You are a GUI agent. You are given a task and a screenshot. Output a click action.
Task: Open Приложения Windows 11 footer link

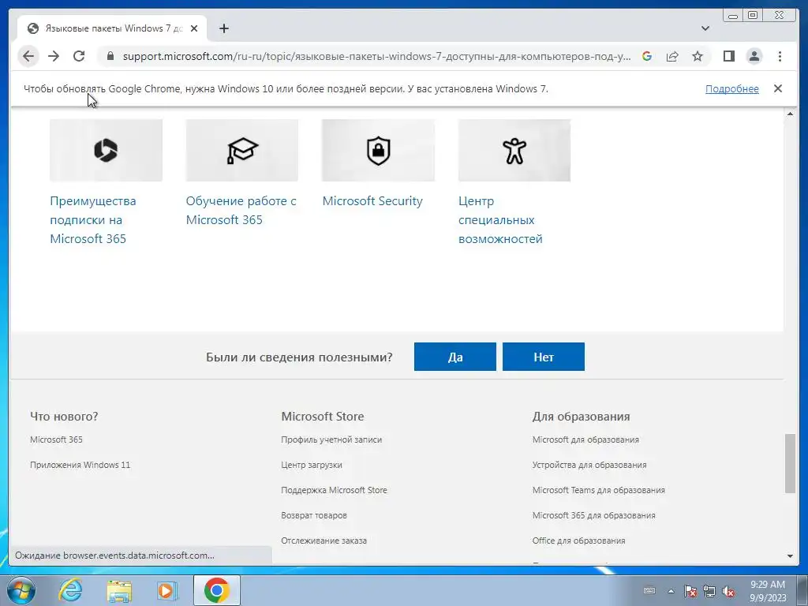pyautogui.click(x=80, y=465)
